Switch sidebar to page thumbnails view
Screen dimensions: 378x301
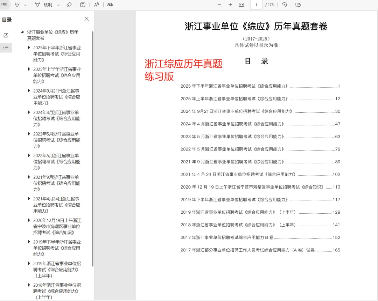[x=6, y=35]
